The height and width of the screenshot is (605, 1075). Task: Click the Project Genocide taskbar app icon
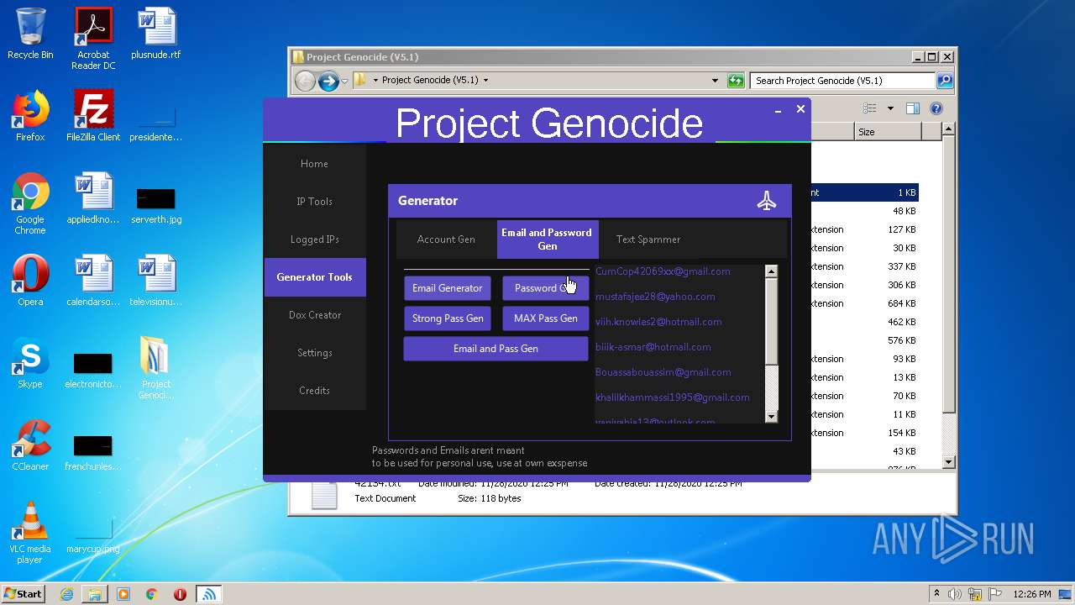click(x=209, y=594)
